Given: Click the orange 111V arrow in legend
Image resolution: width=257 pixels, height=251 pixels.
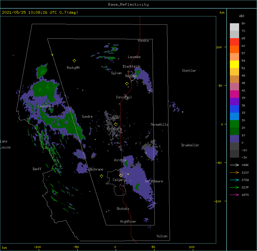Looking at the screenshot, I should pyautogui.click(x=234, y=172).
